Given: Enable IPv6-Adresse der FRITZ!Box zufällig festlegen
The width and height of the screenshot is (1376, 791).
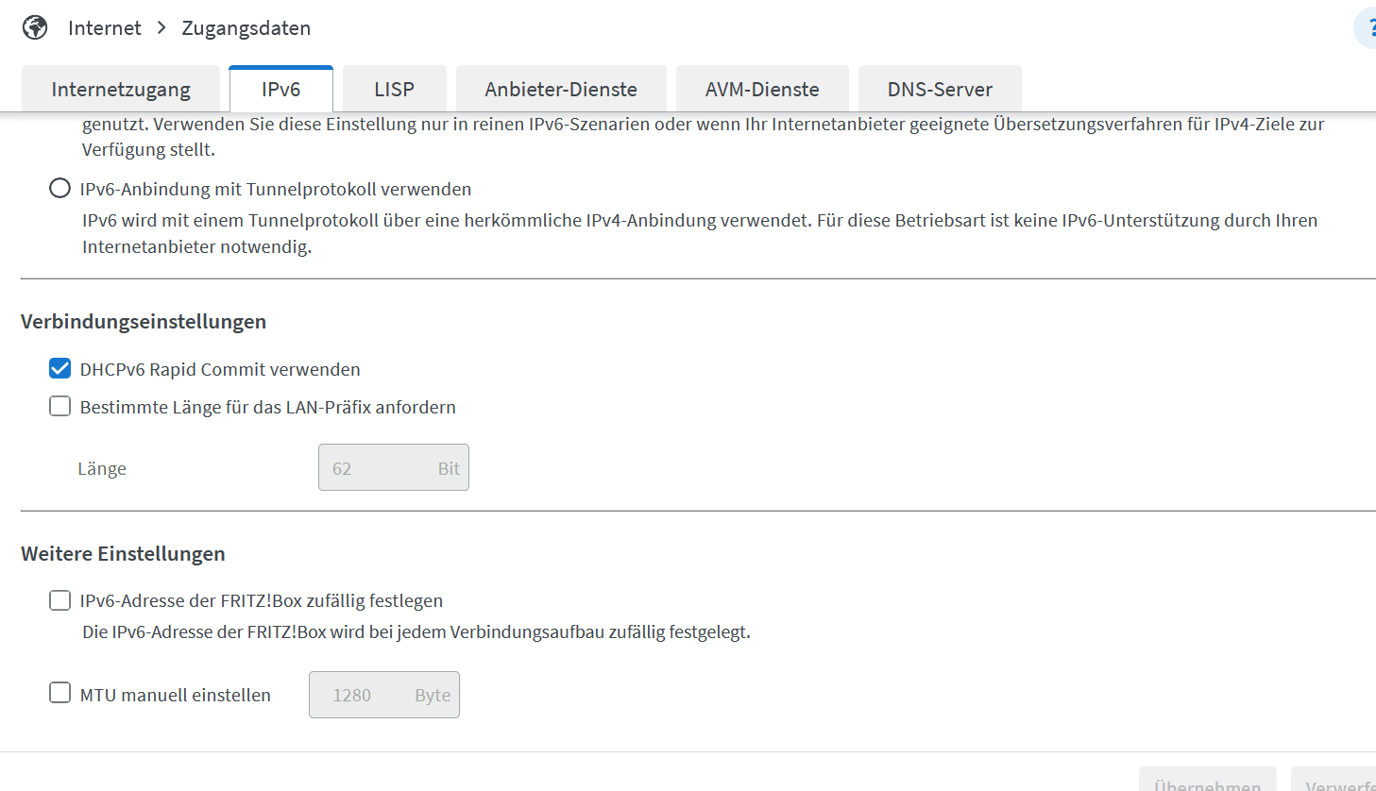Looking at the screenshot, I should click(59, 600).
